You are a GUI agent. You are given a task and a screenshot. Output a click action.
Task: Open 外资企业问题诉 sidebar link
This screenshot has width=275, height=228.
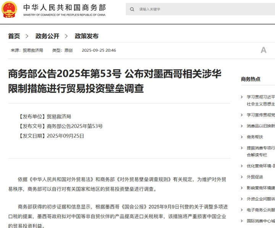pos(260,199)
